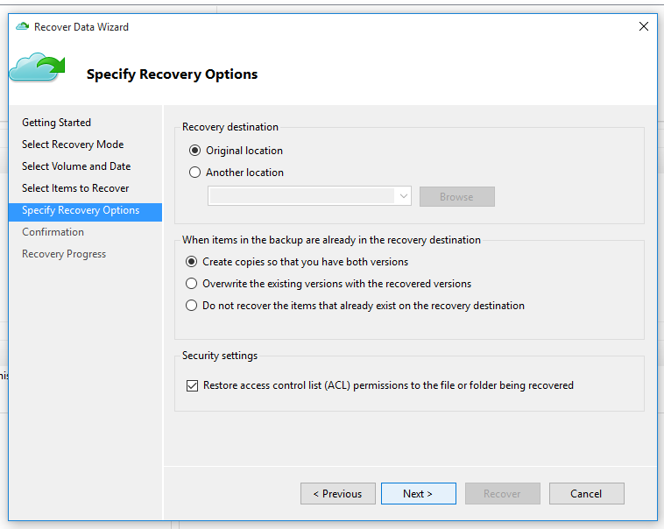Uncheck Restore access control list permissions
The image size is (664, 529).
(192, 385)
